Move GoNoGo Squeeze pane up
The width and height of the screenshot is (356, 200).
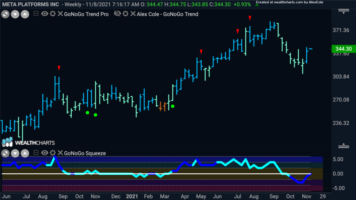coord(25,153)
